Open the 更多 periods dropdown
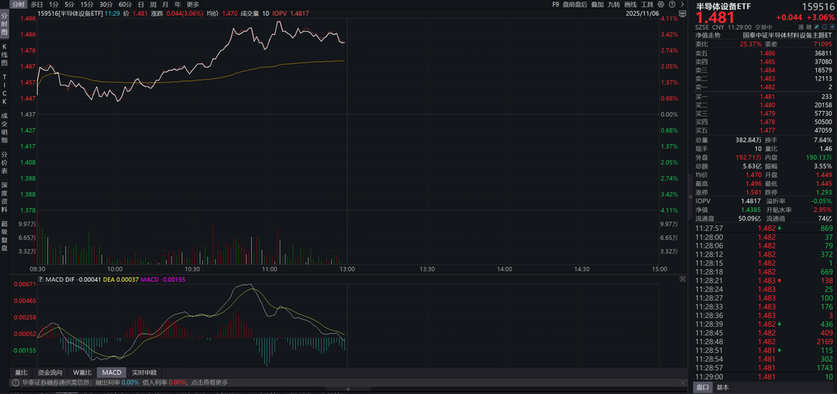837x394 pixels. (193, 4)
